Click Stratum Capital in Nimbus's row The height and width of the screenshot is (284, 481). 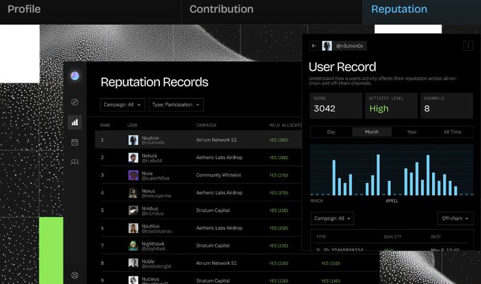tap(213, 211)
